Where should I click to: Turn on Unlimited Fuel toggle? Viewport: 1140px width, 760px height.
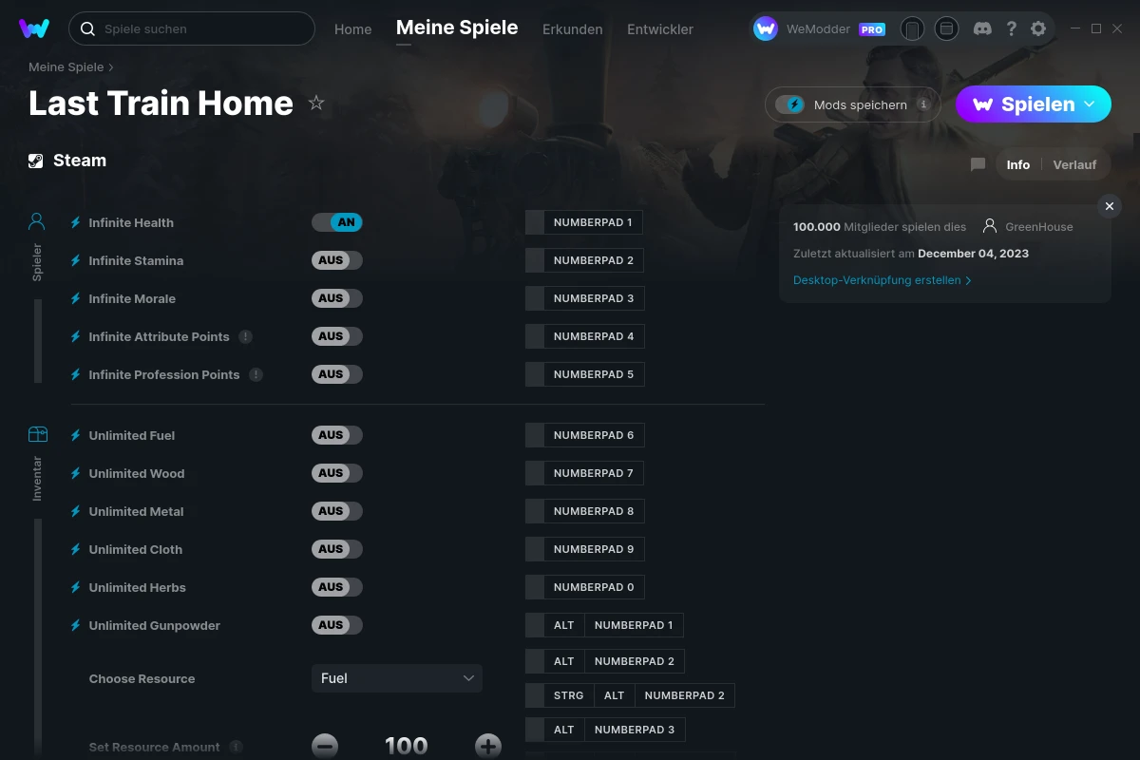point(337,435)
